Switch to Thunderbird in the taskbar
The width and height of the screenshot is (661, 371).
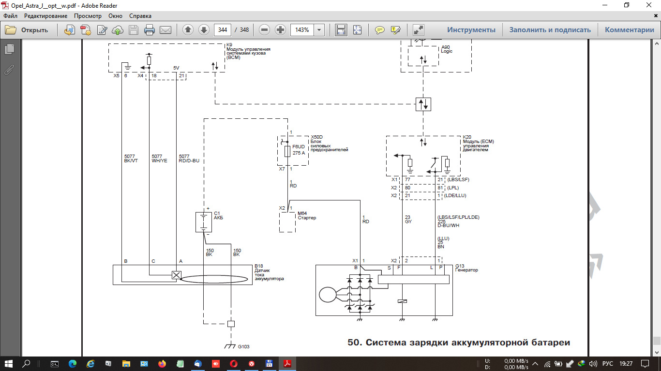click(198, 364)
